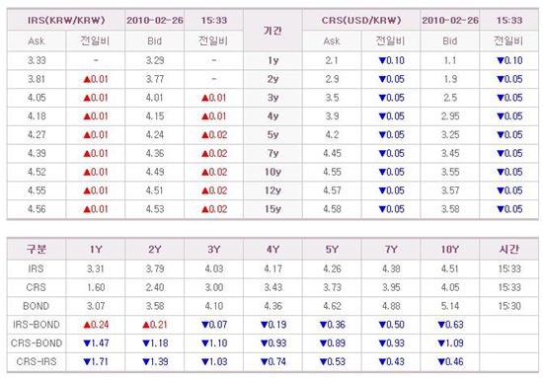
Task: Click the 5Y column header in lower table
Action: click(332, 250)
